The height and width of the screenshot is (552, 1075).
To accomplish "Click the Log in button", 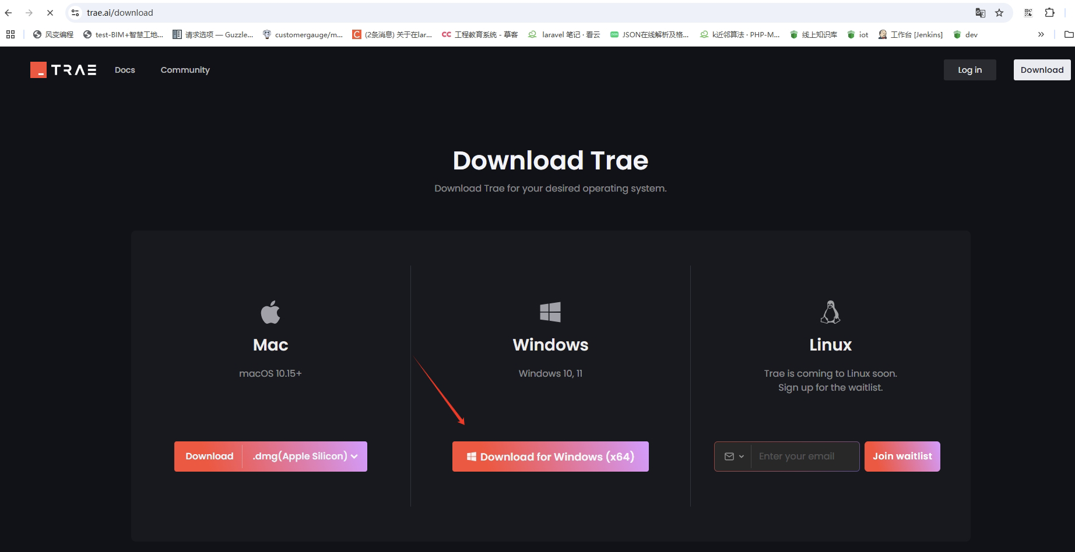I will click(x=970, y=70).
